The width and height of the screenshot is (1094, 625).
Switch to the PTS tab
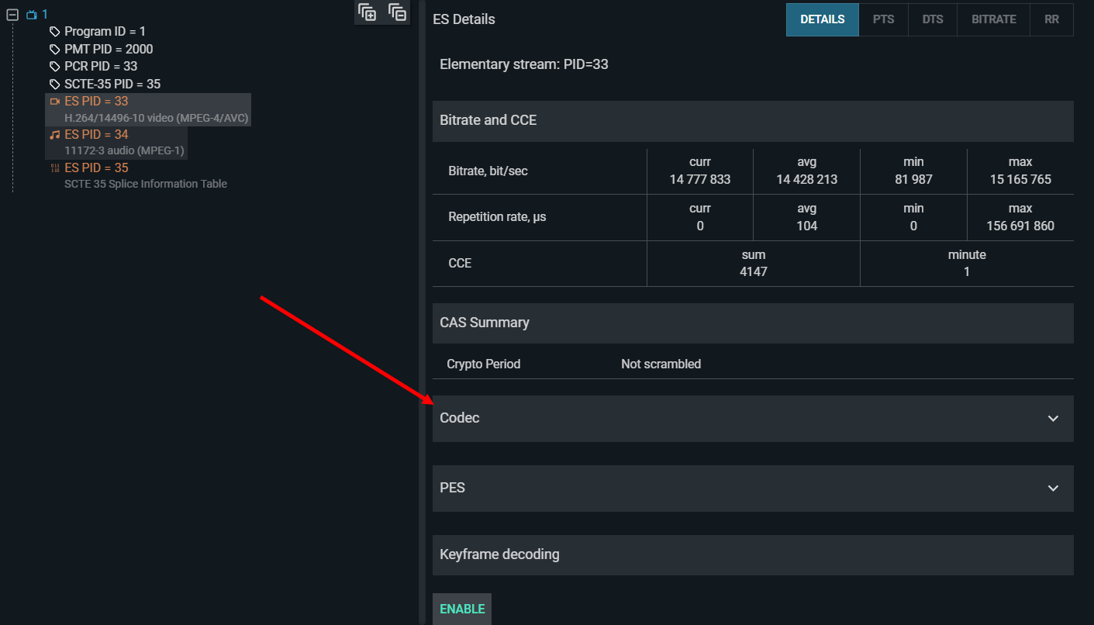click(883, 19)
